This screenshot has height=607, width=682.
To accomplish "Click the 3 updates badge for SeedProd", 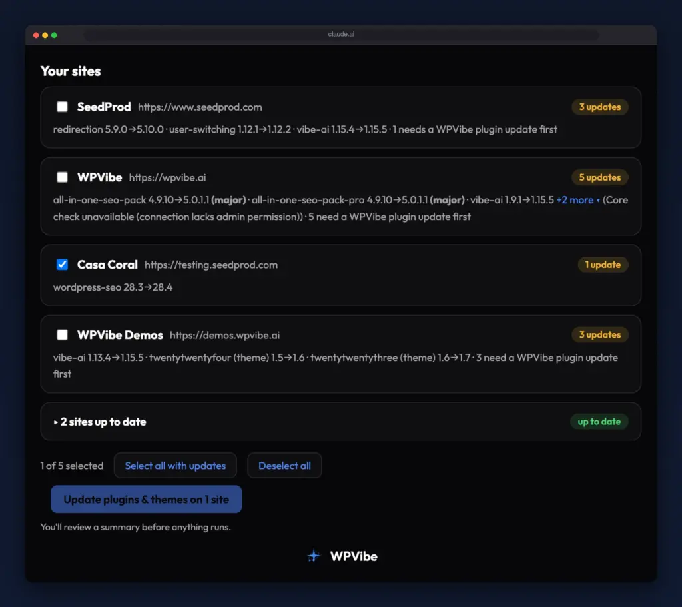I will tap(600, 107).
